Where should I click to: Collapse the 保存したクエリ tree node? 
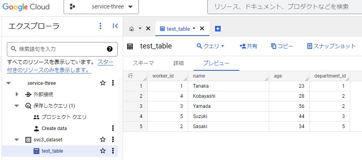pos(17,106)
